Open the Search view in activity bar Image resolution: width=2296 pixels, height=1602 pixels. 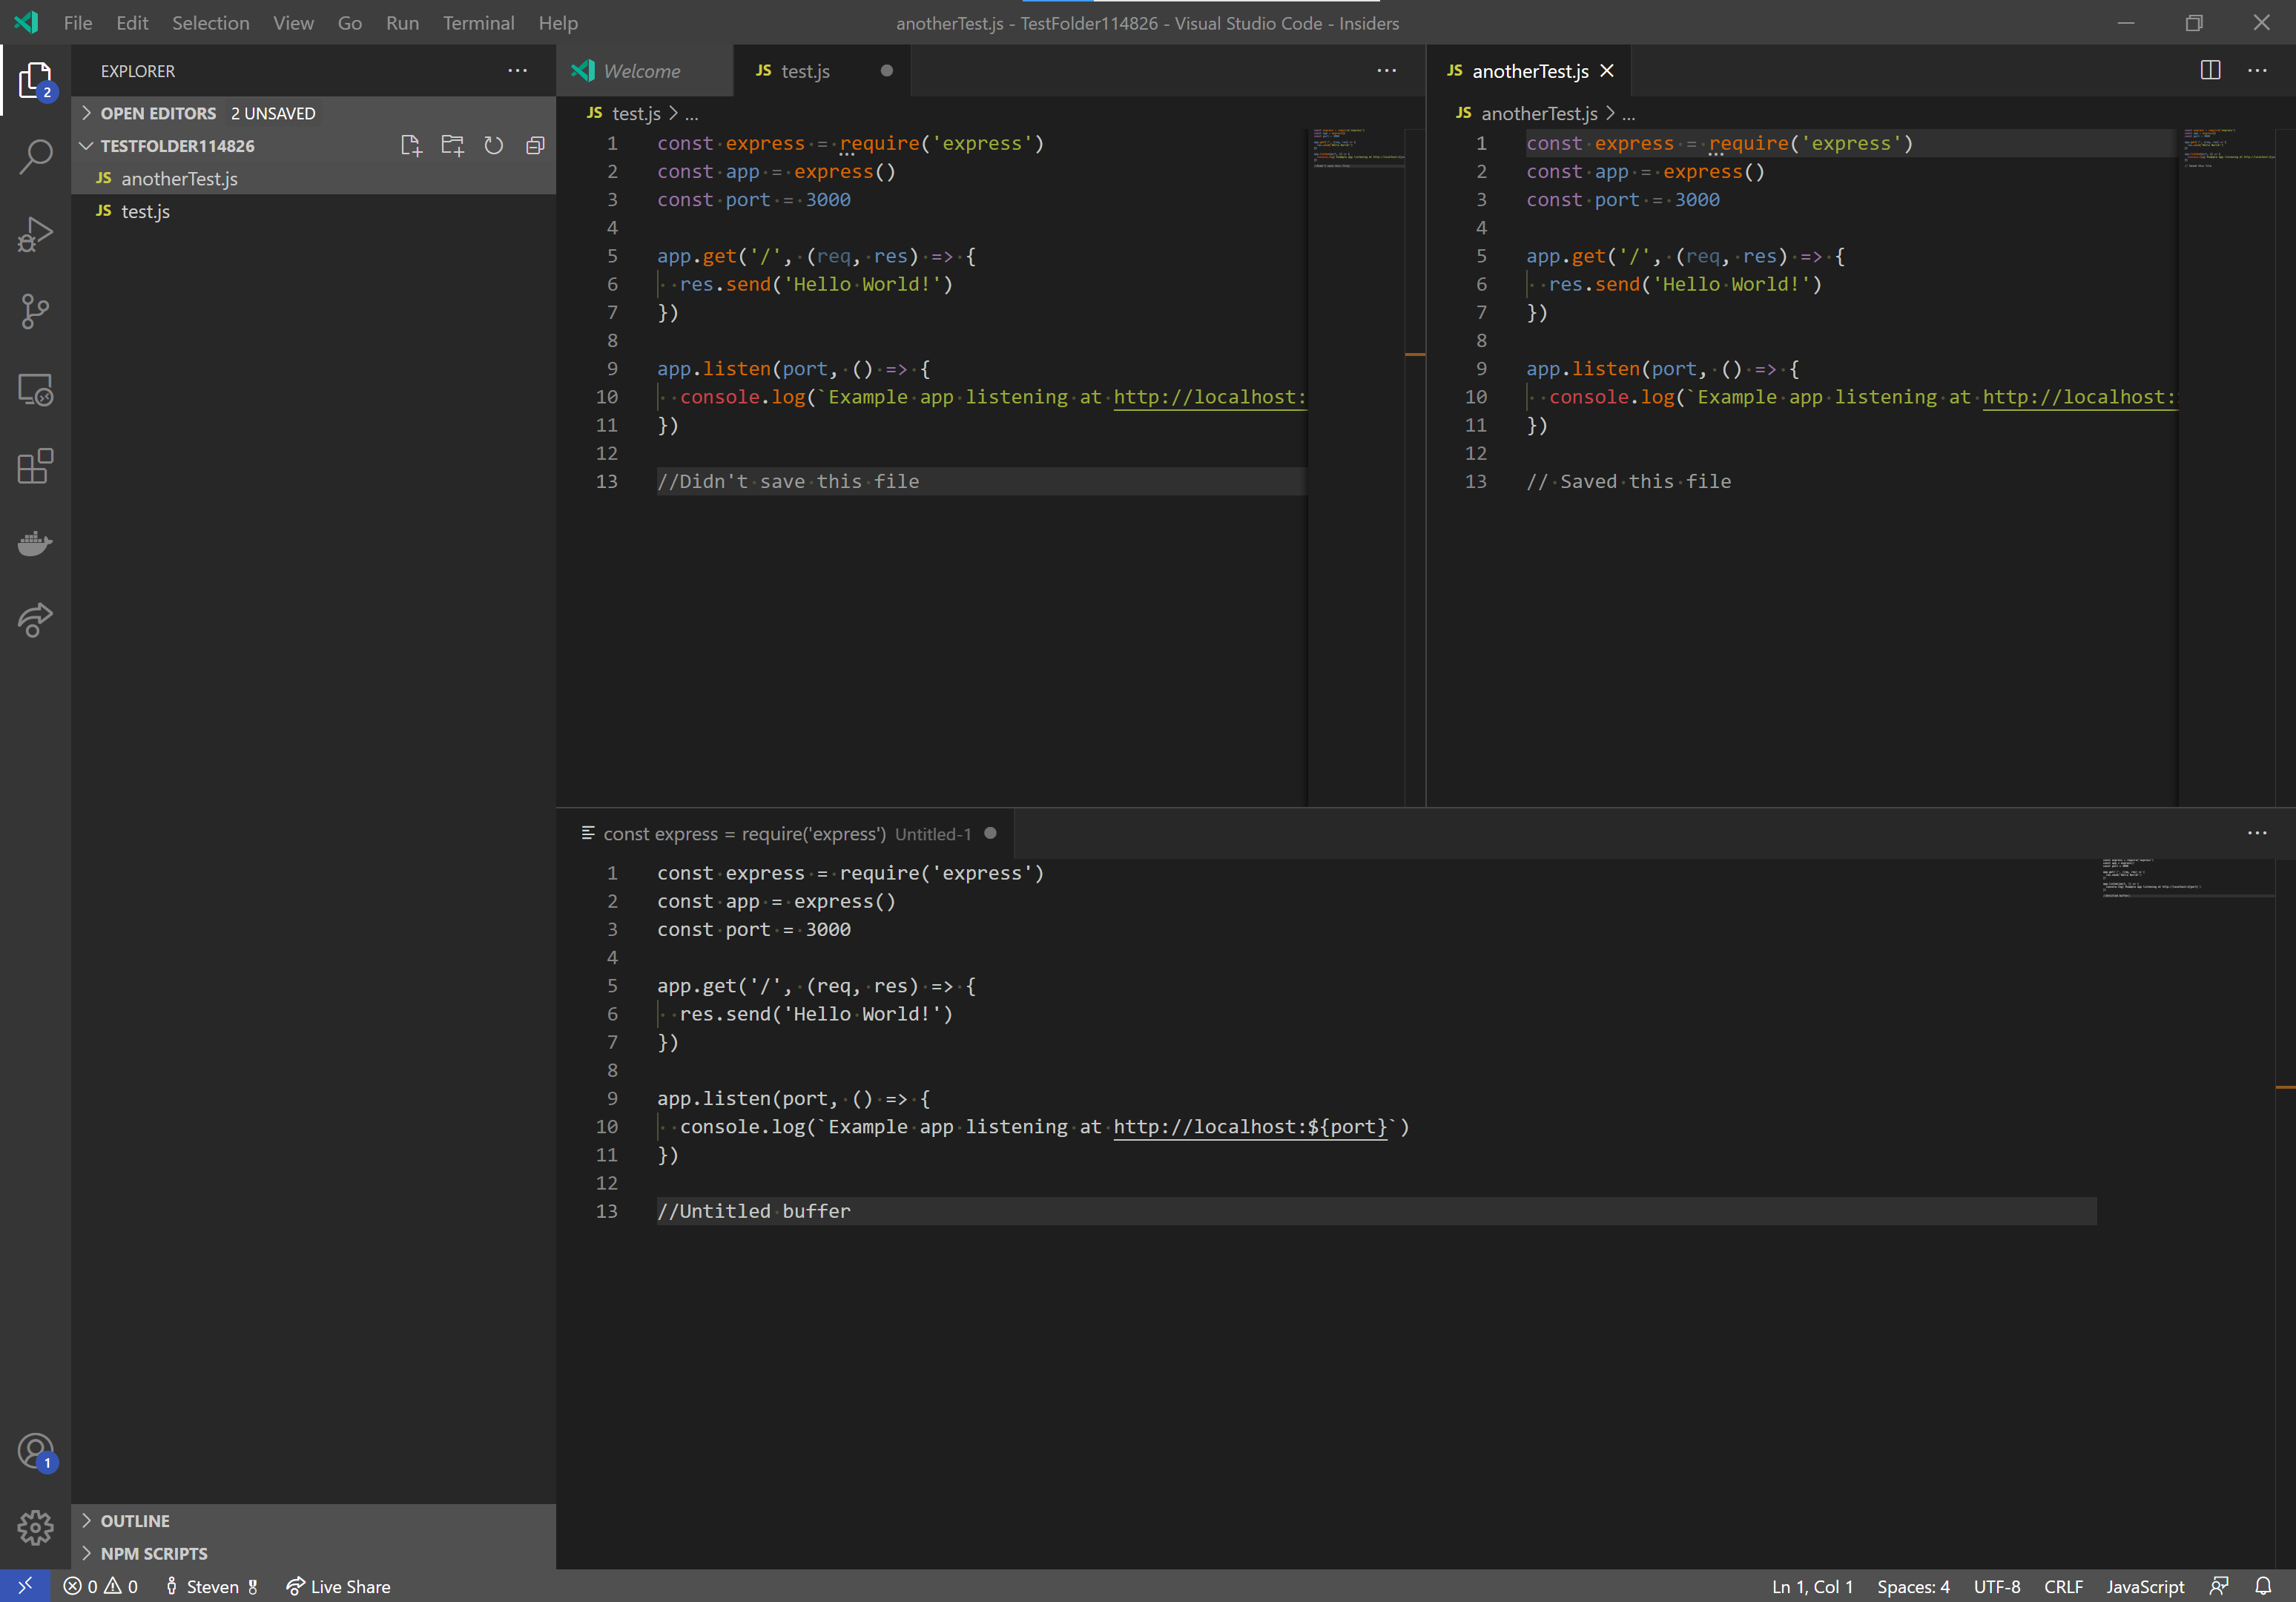click(36, 157)
